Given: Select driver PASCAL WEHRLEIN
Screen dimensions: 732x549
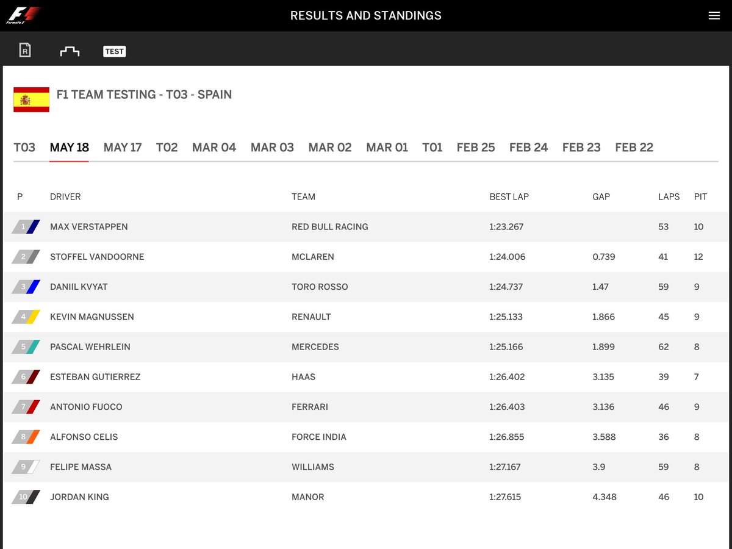Looking at the screenshot, I should pos(91,346).
